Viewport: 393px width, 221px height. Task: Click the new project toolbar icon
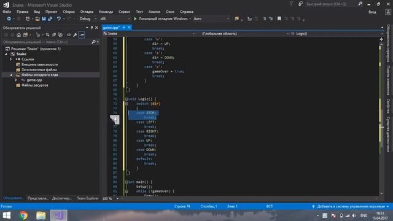tap(28, 19)
